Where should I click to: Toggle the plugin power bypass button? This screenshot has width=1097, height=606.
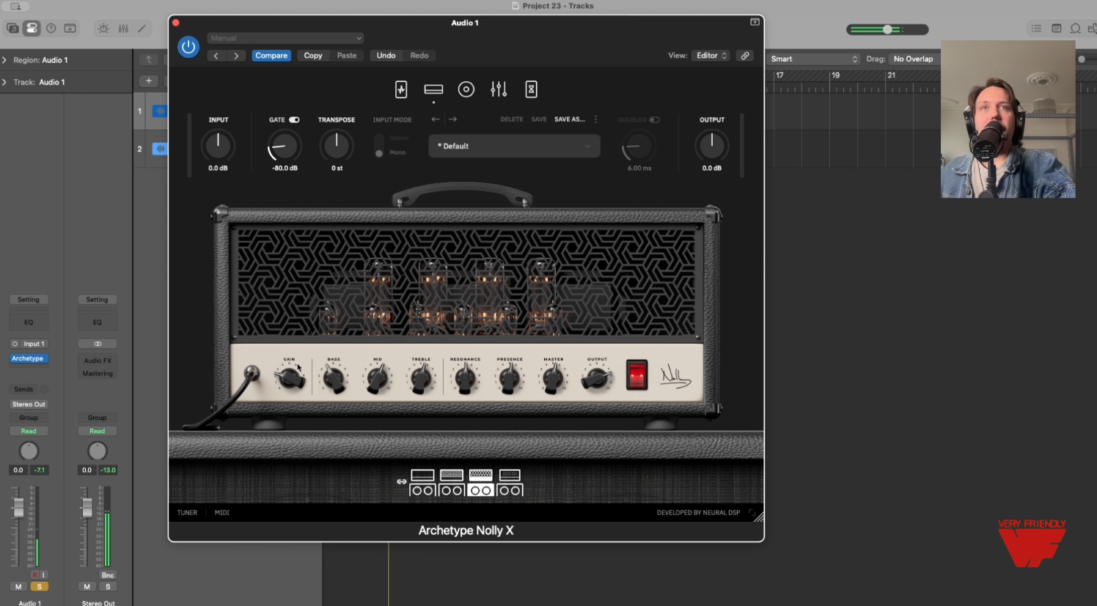pos(188,47)
